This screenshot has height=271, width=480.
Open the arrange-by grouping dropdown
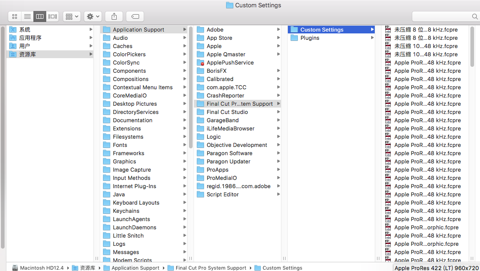72,16
